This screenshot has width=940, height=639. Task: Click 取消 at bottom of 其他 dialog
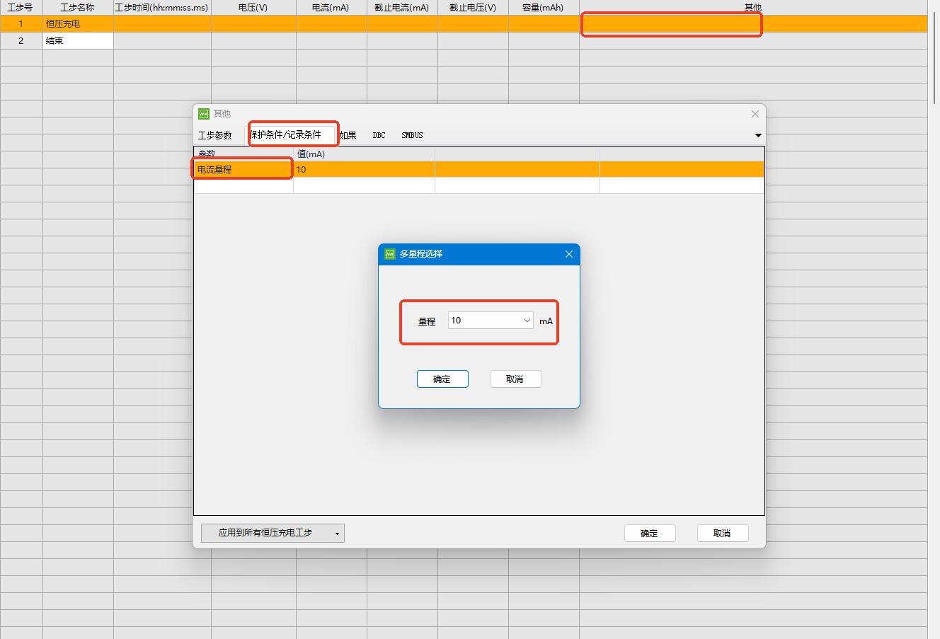click(722, 534)
